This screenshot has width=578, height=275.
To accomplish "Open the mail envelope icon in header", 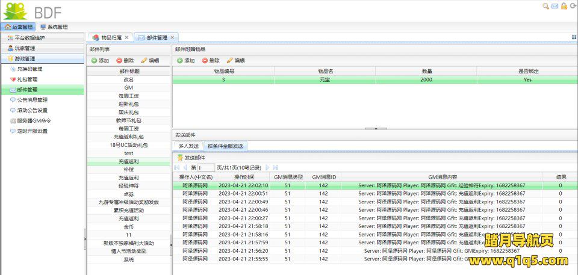I will (555, 6).
